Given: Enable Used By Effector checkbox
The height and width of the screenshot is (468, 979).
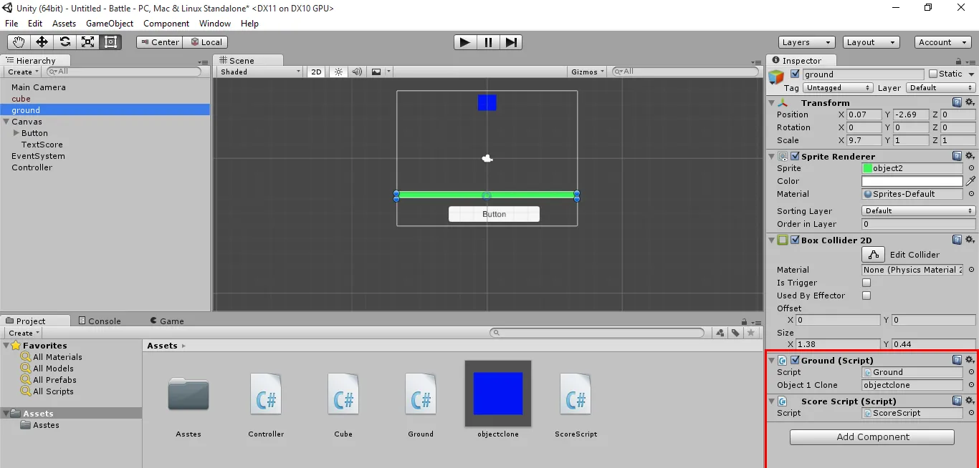Looking at the screenshot, I should (x=866, y=296).
